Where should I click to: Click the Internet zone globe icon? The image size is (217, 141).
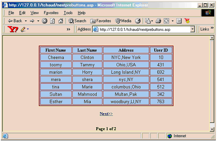coord(170,136)
